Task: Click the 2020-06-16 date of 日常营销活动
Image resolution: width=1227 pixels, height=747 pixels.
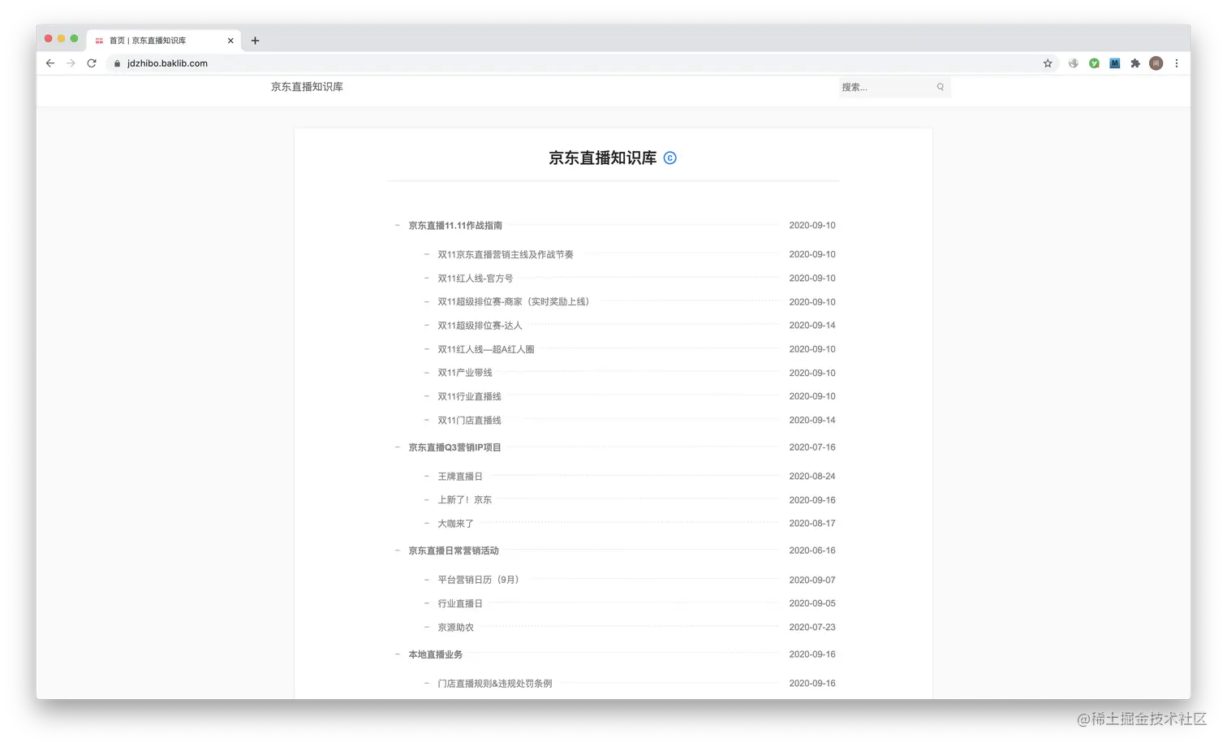Action: point(812,551)
